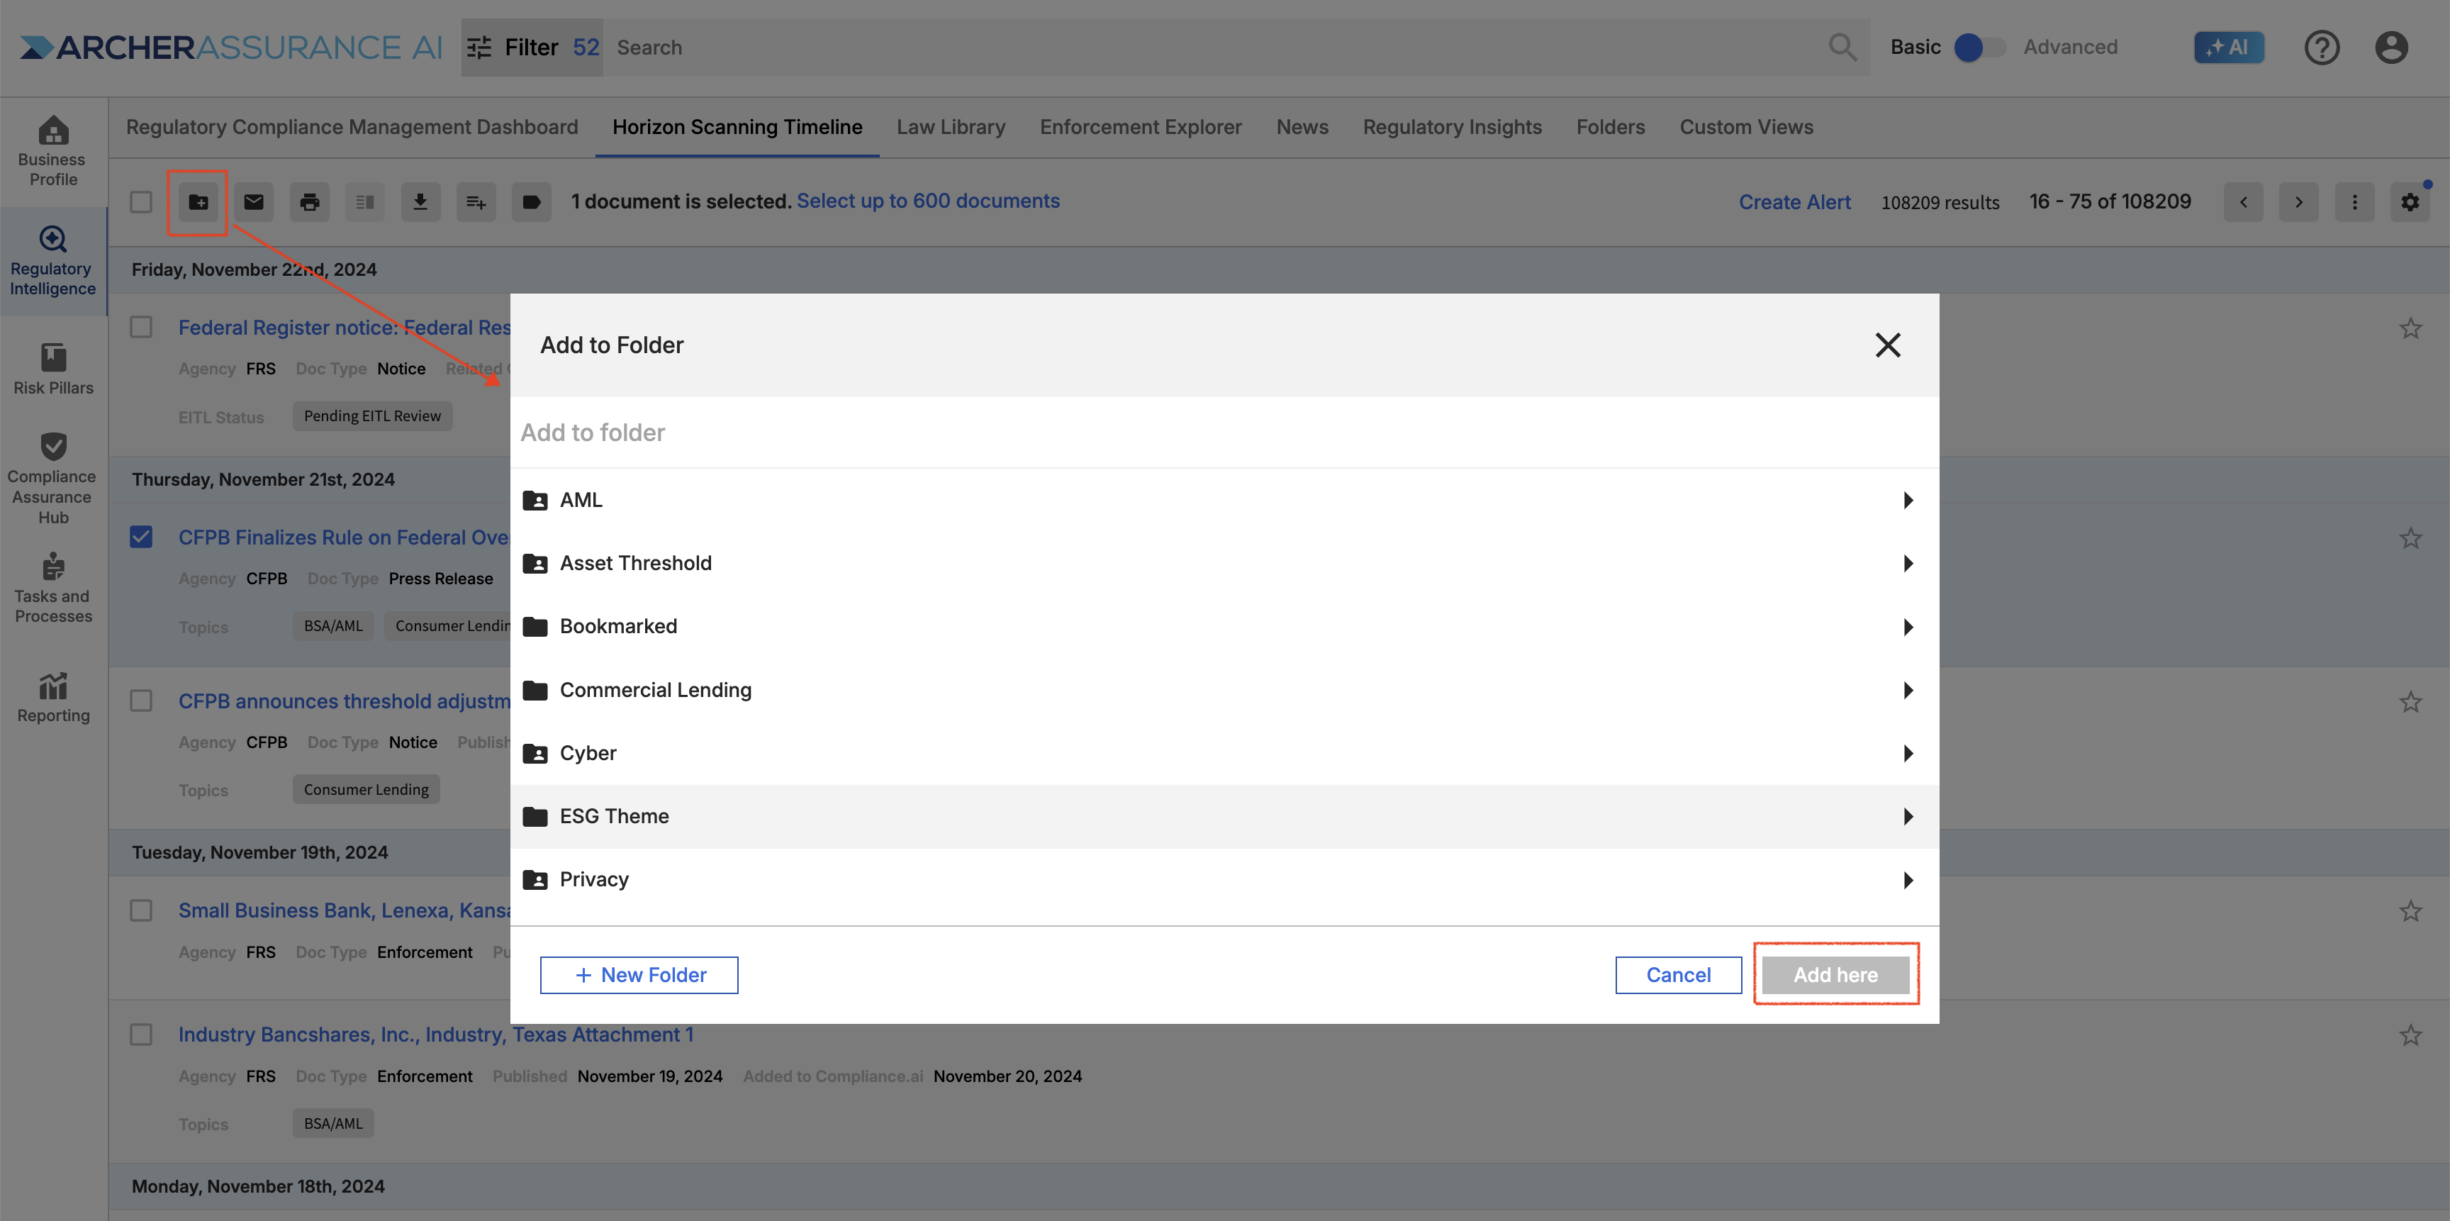
Task: Go to the next results page
Action: (2299, 201)
